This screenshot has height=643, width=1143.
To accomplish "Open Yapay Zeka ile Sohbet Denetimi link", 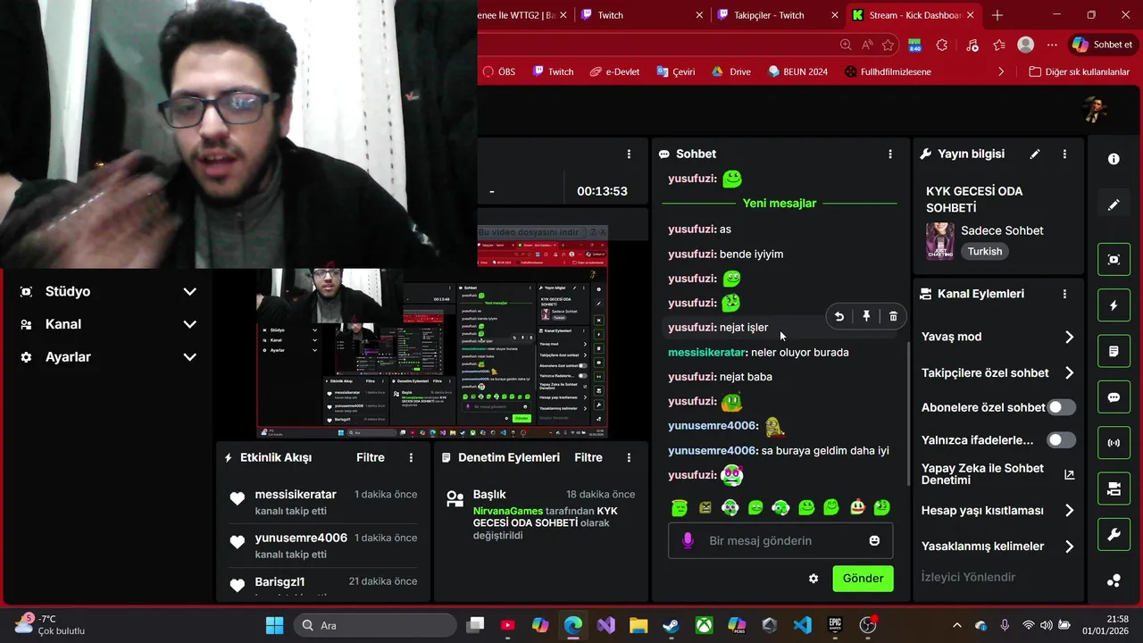I will 997,474.
